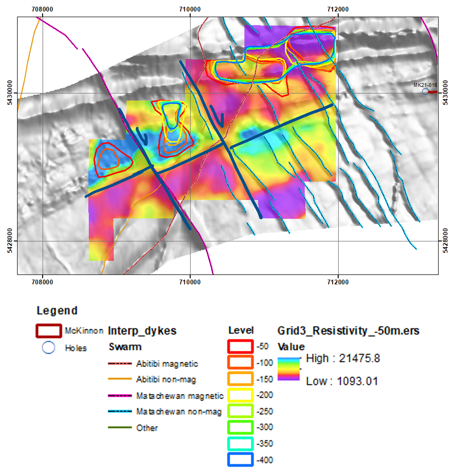Click the left '5430000' northing label
Image resolution: width=454 pixels, height=468 pixels.
click(x=9, y=93)
